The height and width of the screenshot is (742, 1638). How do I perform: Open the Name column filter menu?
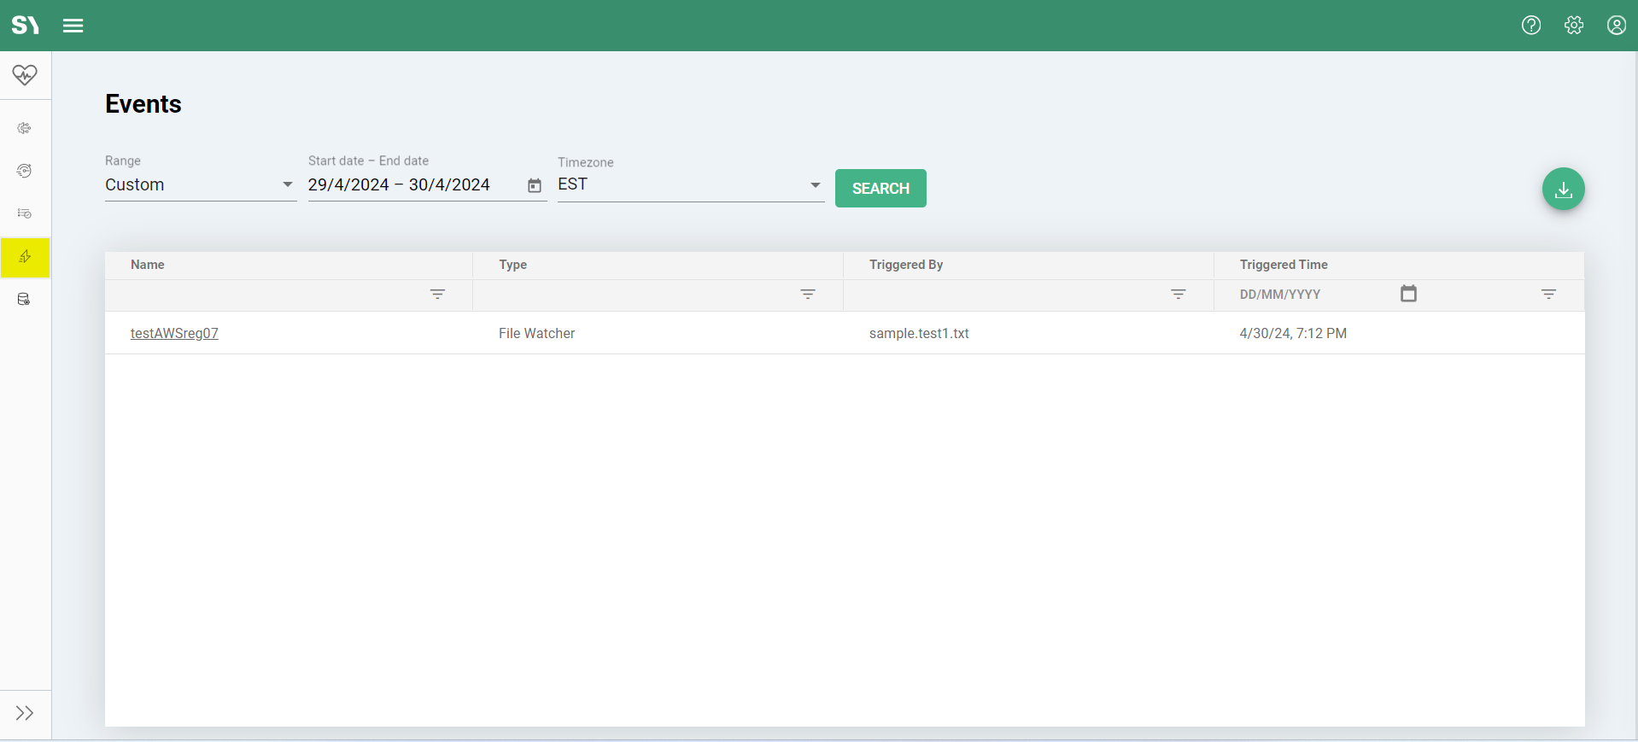[437, 295]
